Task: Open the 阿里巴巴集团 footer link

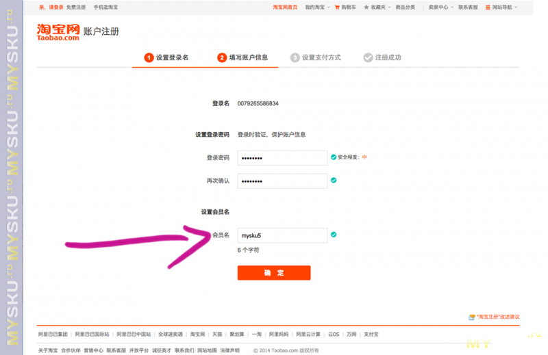Action: (53, 334)
